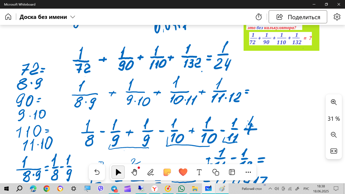This screenshot has width=345, height=194.
Task: Open Yandex Music from taskbar
Action: pos(168,189)
